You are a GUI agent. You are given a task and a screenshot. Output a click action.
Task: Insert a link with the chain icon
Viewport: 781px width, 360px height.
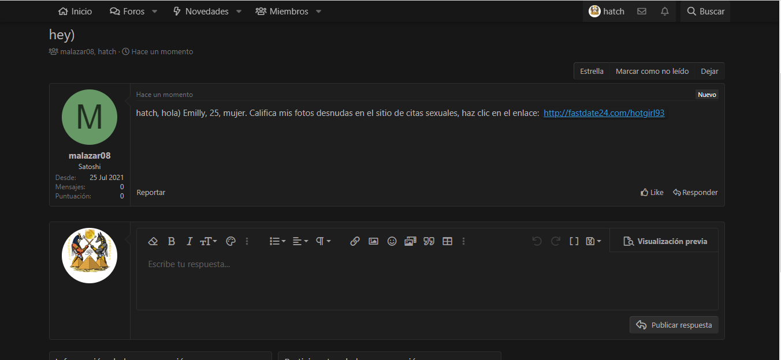point(355,241)
